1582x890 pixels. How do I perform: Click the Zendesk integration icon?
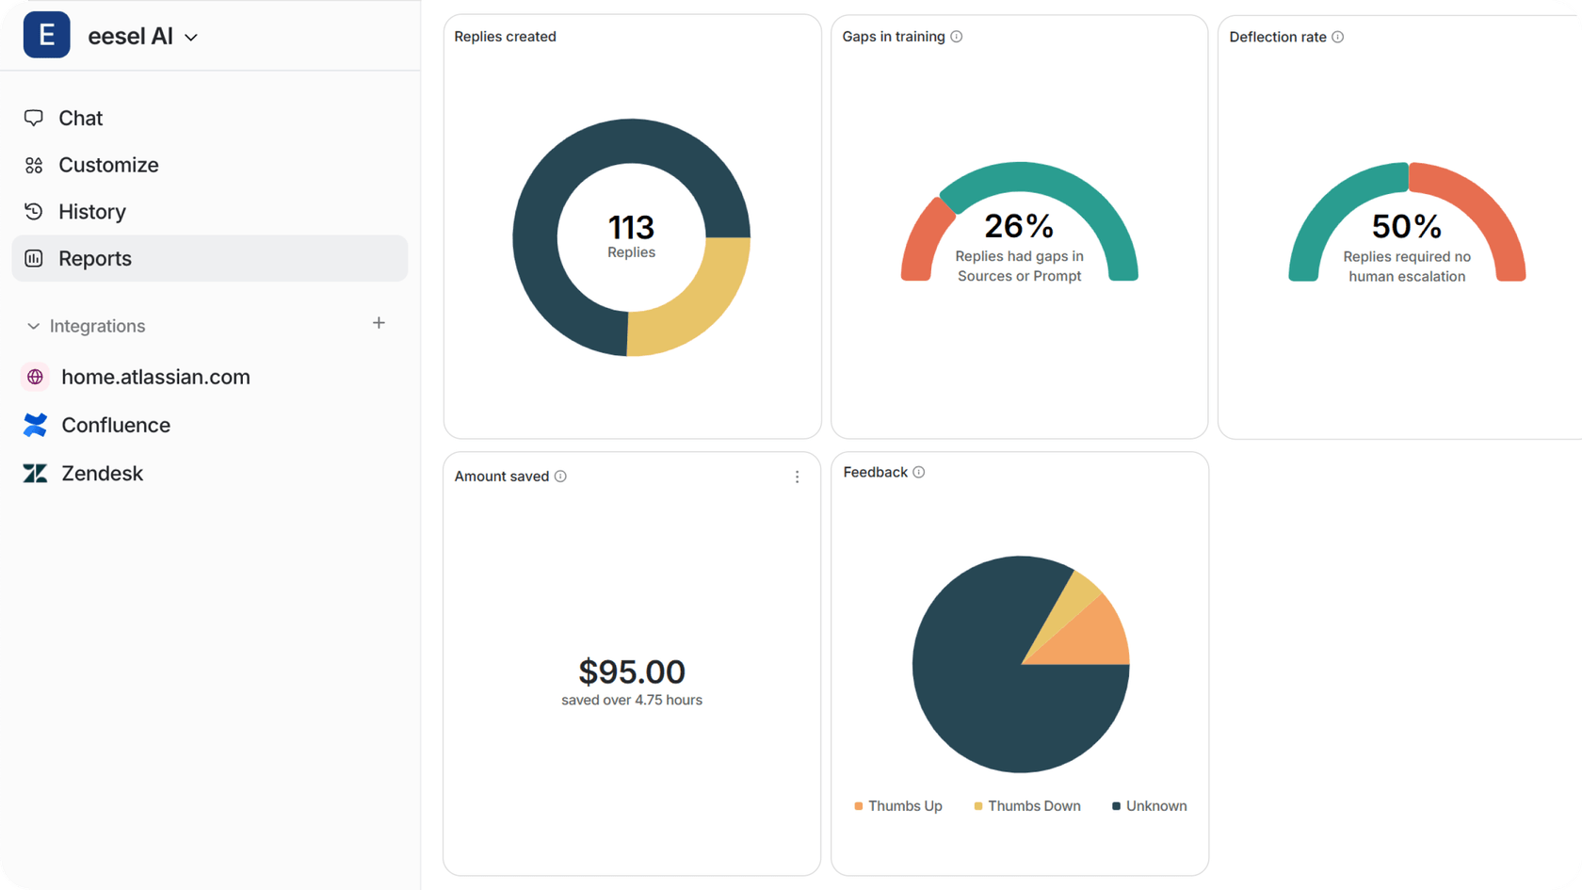(35, 473)
